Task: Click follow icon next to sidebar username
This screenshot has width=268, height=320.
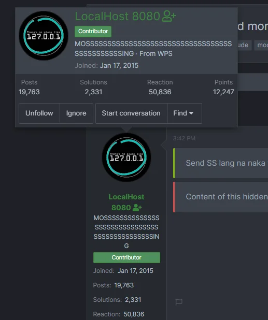Action: point(137,208)
